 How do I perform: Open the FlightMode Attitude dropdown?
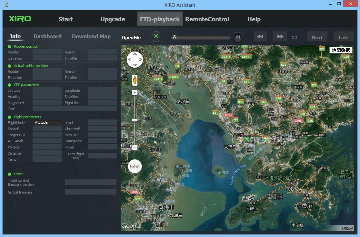pyautogui.click(x=47, y=123)
